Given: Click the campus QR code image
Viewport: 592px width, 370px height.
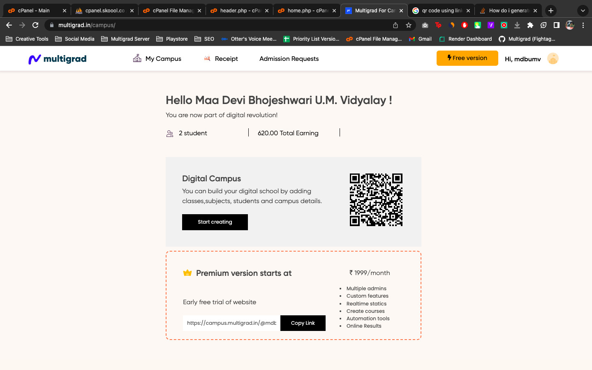Looking at the screenshot, I should click(376, 200).
